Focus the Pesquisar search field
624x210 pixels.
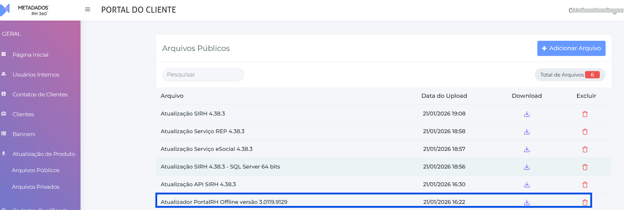point(203,75)
